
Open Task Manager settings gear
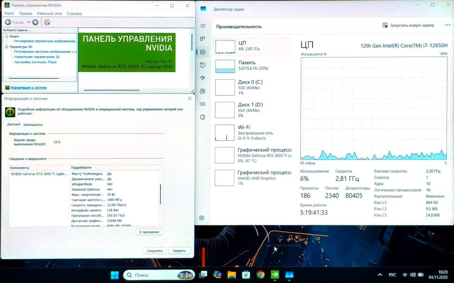click(x=202, y=218)
